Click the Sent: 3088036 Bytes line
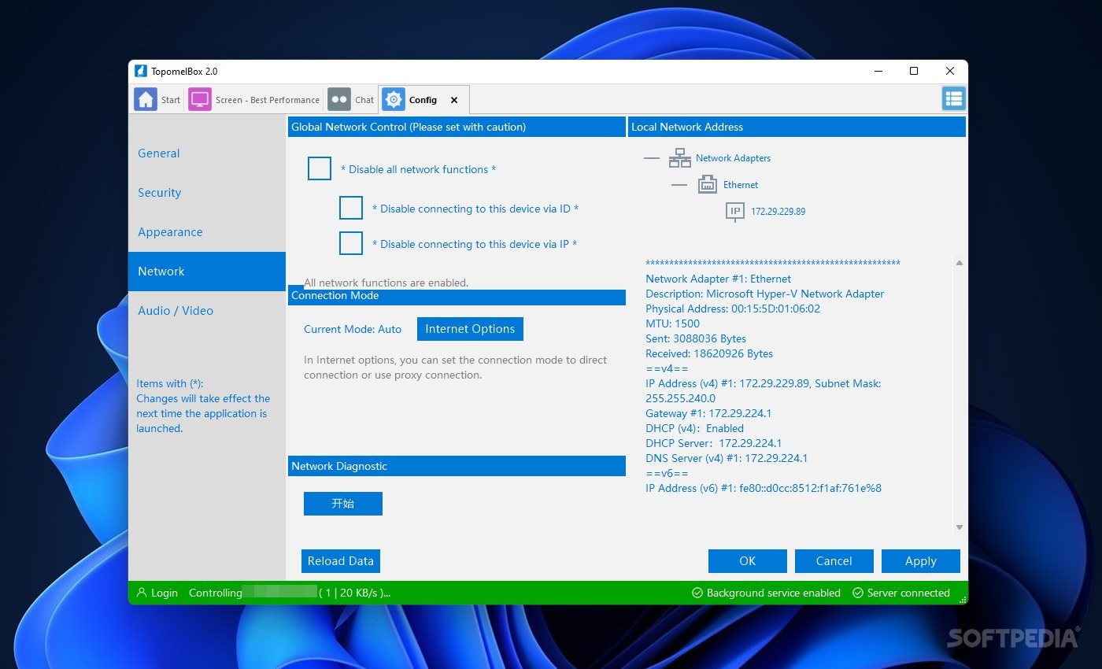This screenshot has height=669, width=1102. (696, 338)
